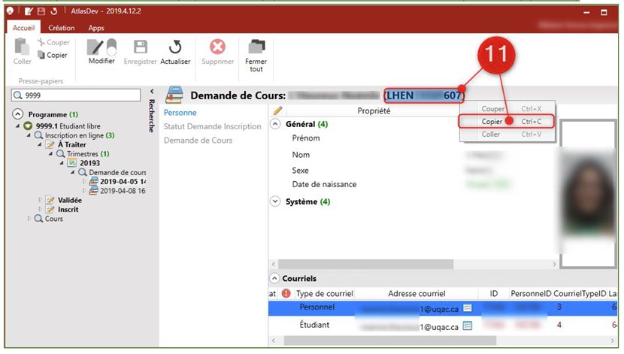Collapse the Programme tree section
The height and width of the screenshot is (354, 624).
point(19,114)
